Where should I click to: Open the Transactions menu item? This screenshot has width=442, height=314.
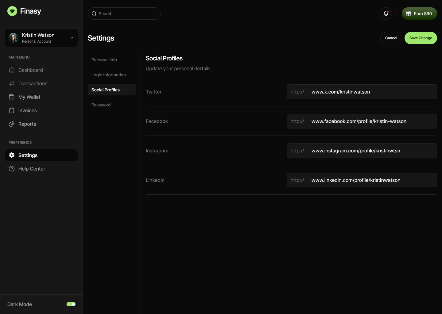tap(41, 83)
